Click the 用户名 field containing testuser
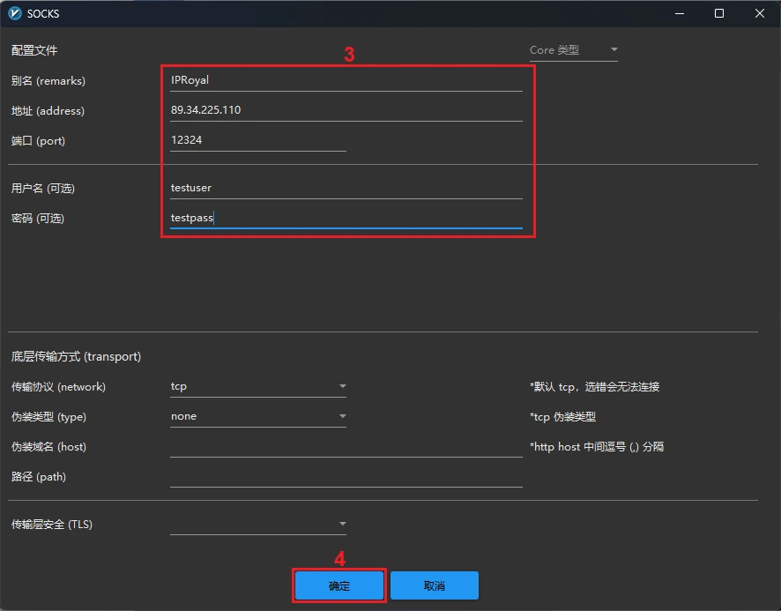Screen dimensions: 781x611 [346, 188]
